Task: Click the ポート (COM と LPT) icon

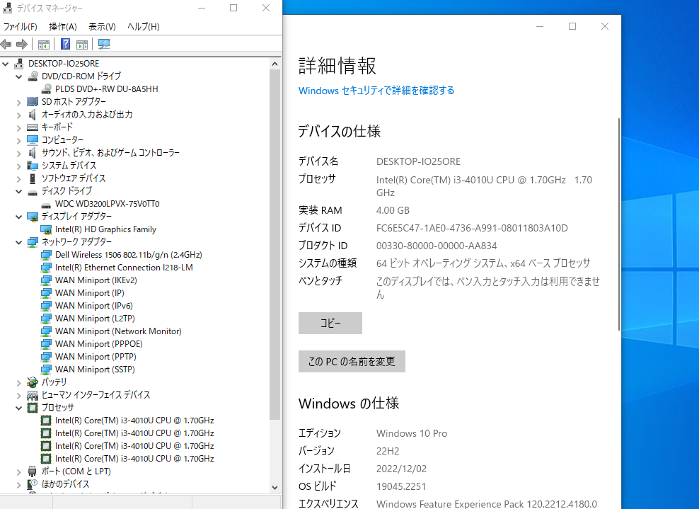Action: coord(33,471)
